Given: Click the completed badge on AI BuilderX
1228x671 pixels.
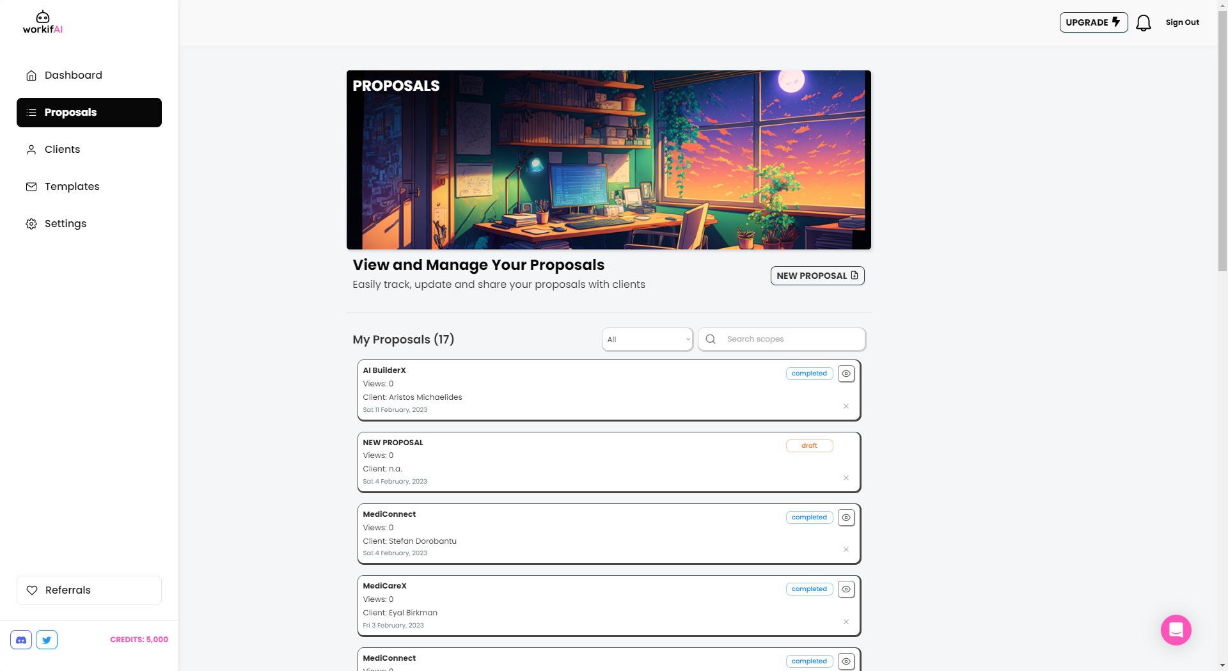Looking at the screenshot, I should pos(809,374).
